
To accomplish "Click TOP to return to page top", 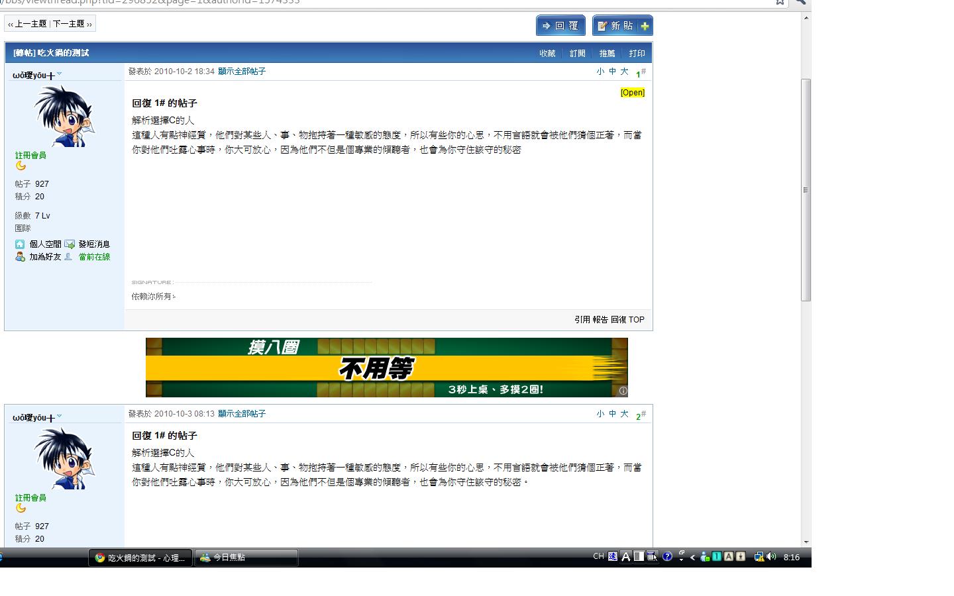I will click(637, 320).
